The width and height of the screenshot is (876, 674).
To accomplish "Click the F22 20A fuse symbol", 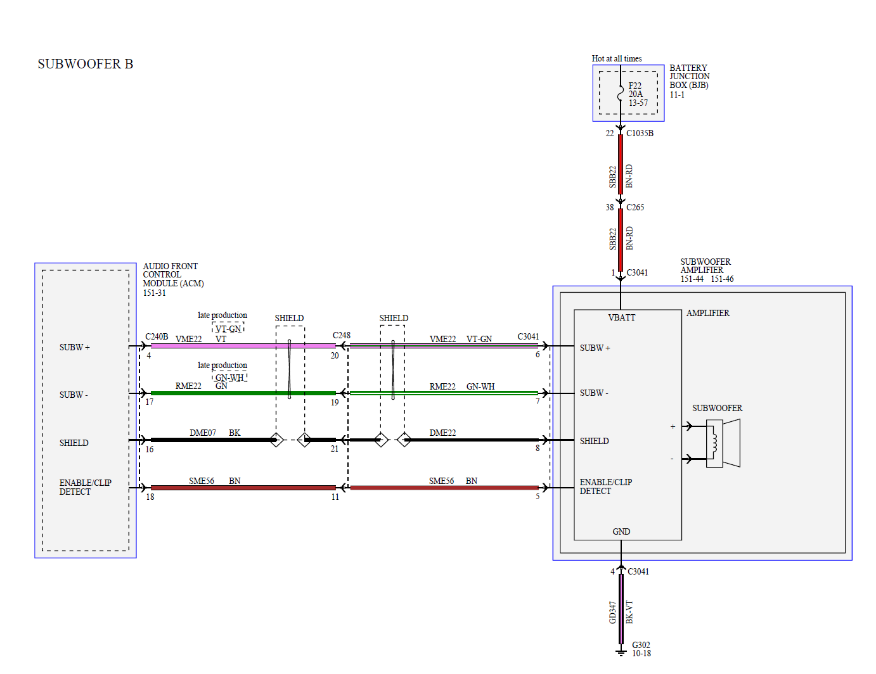I will point(621,95).
